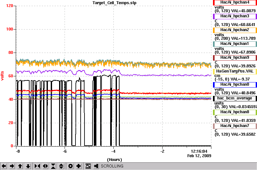Click the VAL=60.6641 reading
This screenshot has width=257, height=170.
(243, 25)
